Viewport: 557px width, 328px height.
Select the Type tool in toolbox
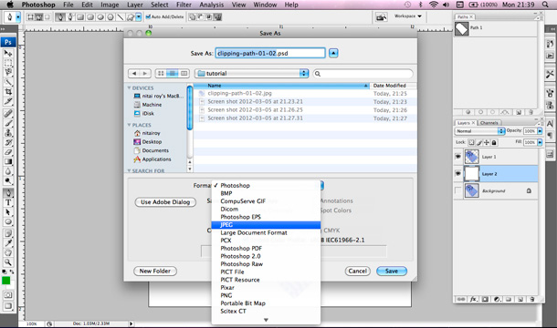[8, 202]
